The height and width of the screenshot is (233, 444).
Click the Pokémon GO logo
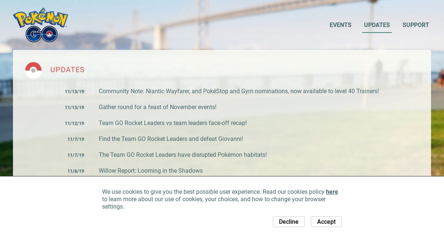tap(41, 25)
